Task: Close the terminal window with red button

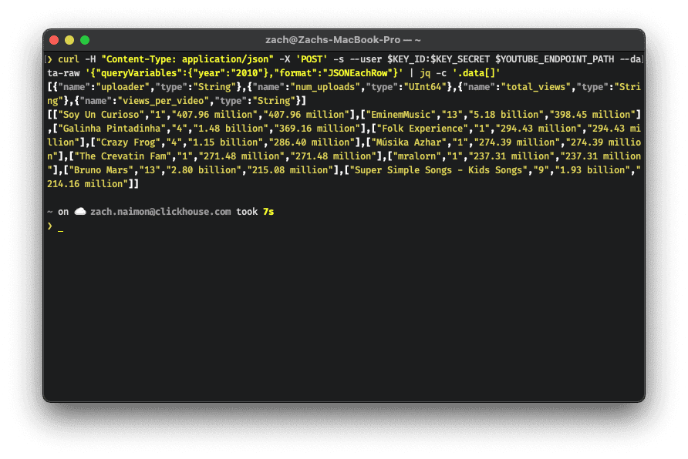Action: click(54, 40)
